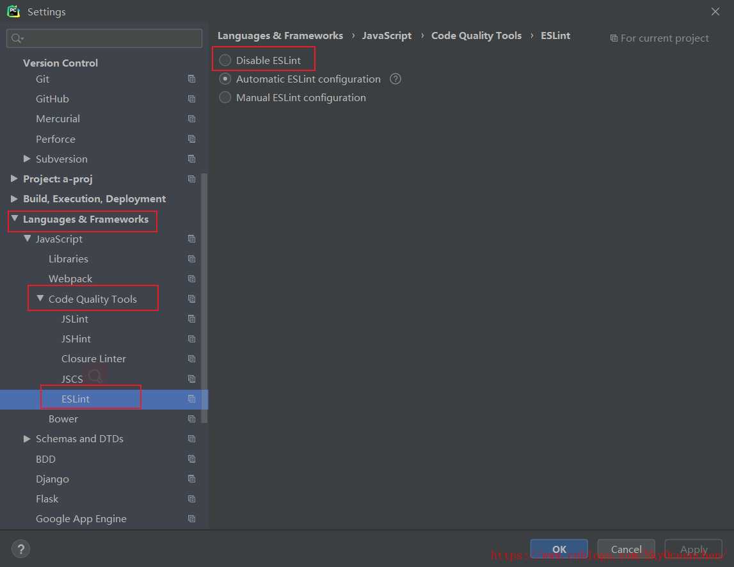The height and width of the screenshot is (567, 734).
Task: Click project-level icon on Mercurial row
Action: pyautogui.click(x=191, y=119)
